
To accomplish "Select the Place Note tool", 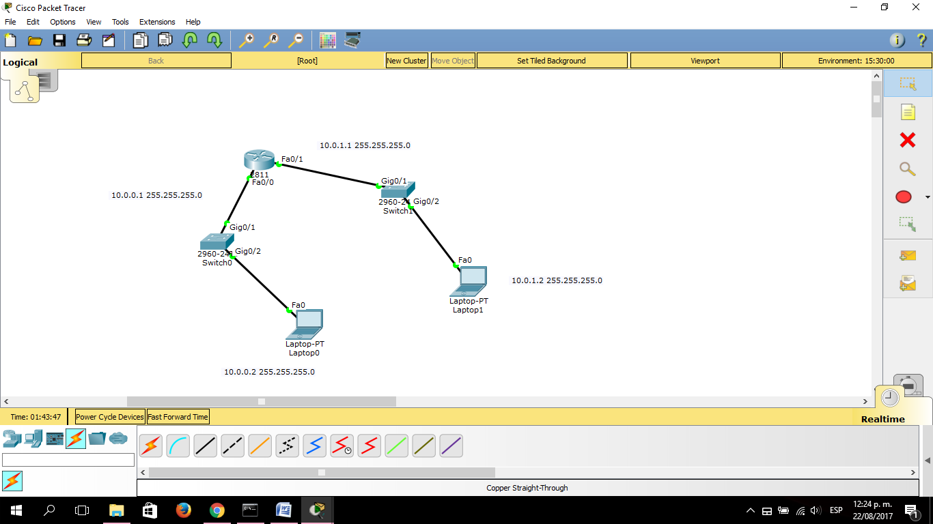I will pyautogui.click(x=907, y=111).
